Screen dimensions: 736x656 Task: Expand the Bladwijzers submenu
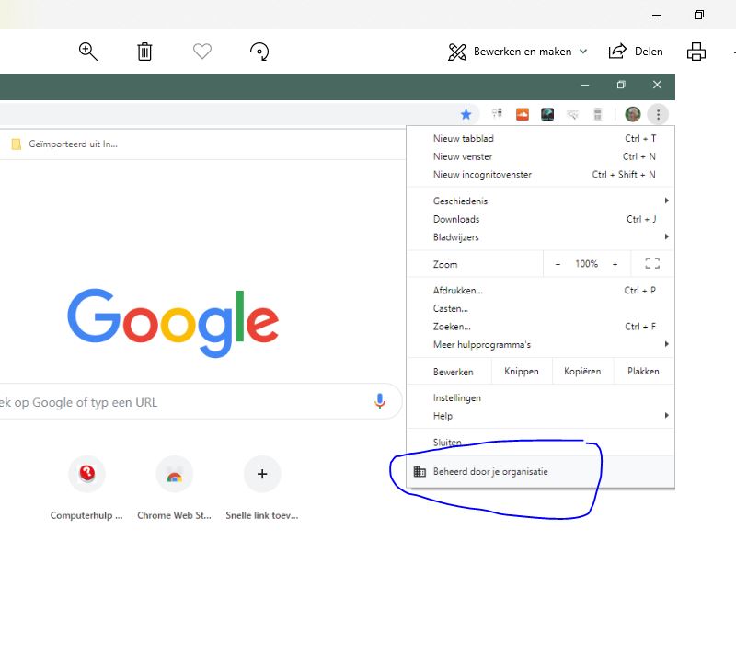tap(540, 237)
